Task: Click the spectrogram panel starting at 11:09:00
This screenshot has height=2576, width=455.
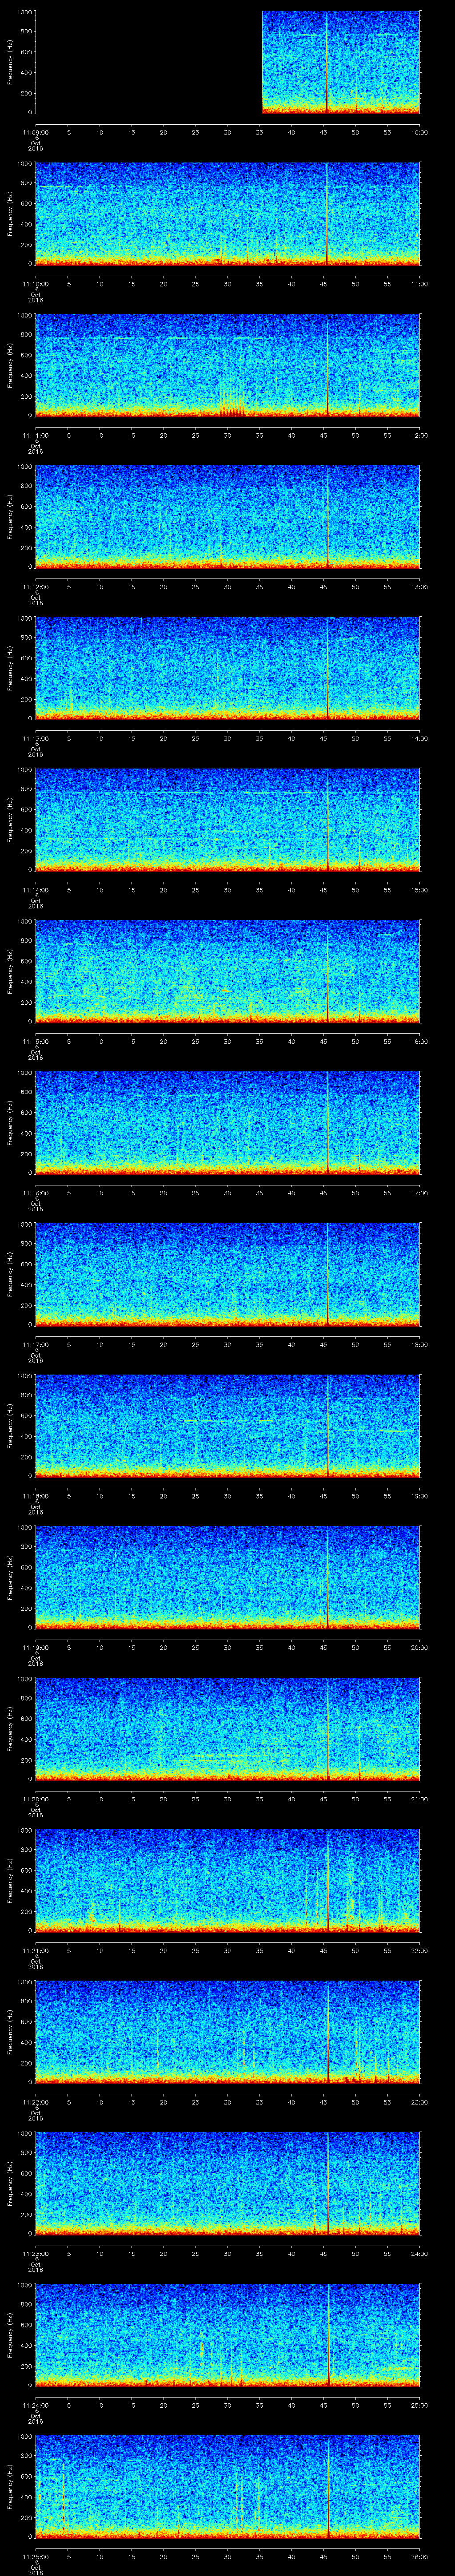Action: (227, 62)
